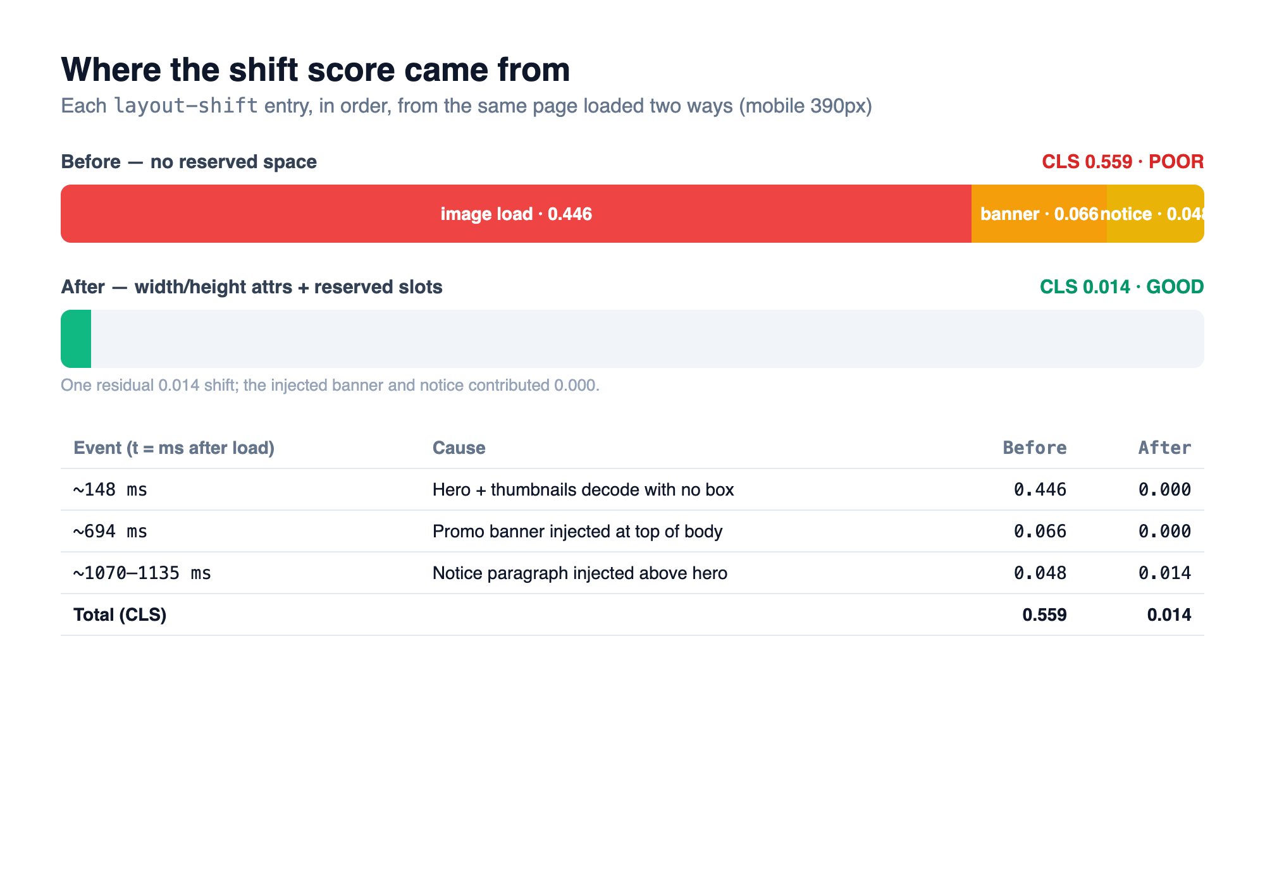Image resolution: width=1265 pixels, height=885 pixels.
Task: Click the heading 'Where the shift score came from'
Action: click(316, 70)
